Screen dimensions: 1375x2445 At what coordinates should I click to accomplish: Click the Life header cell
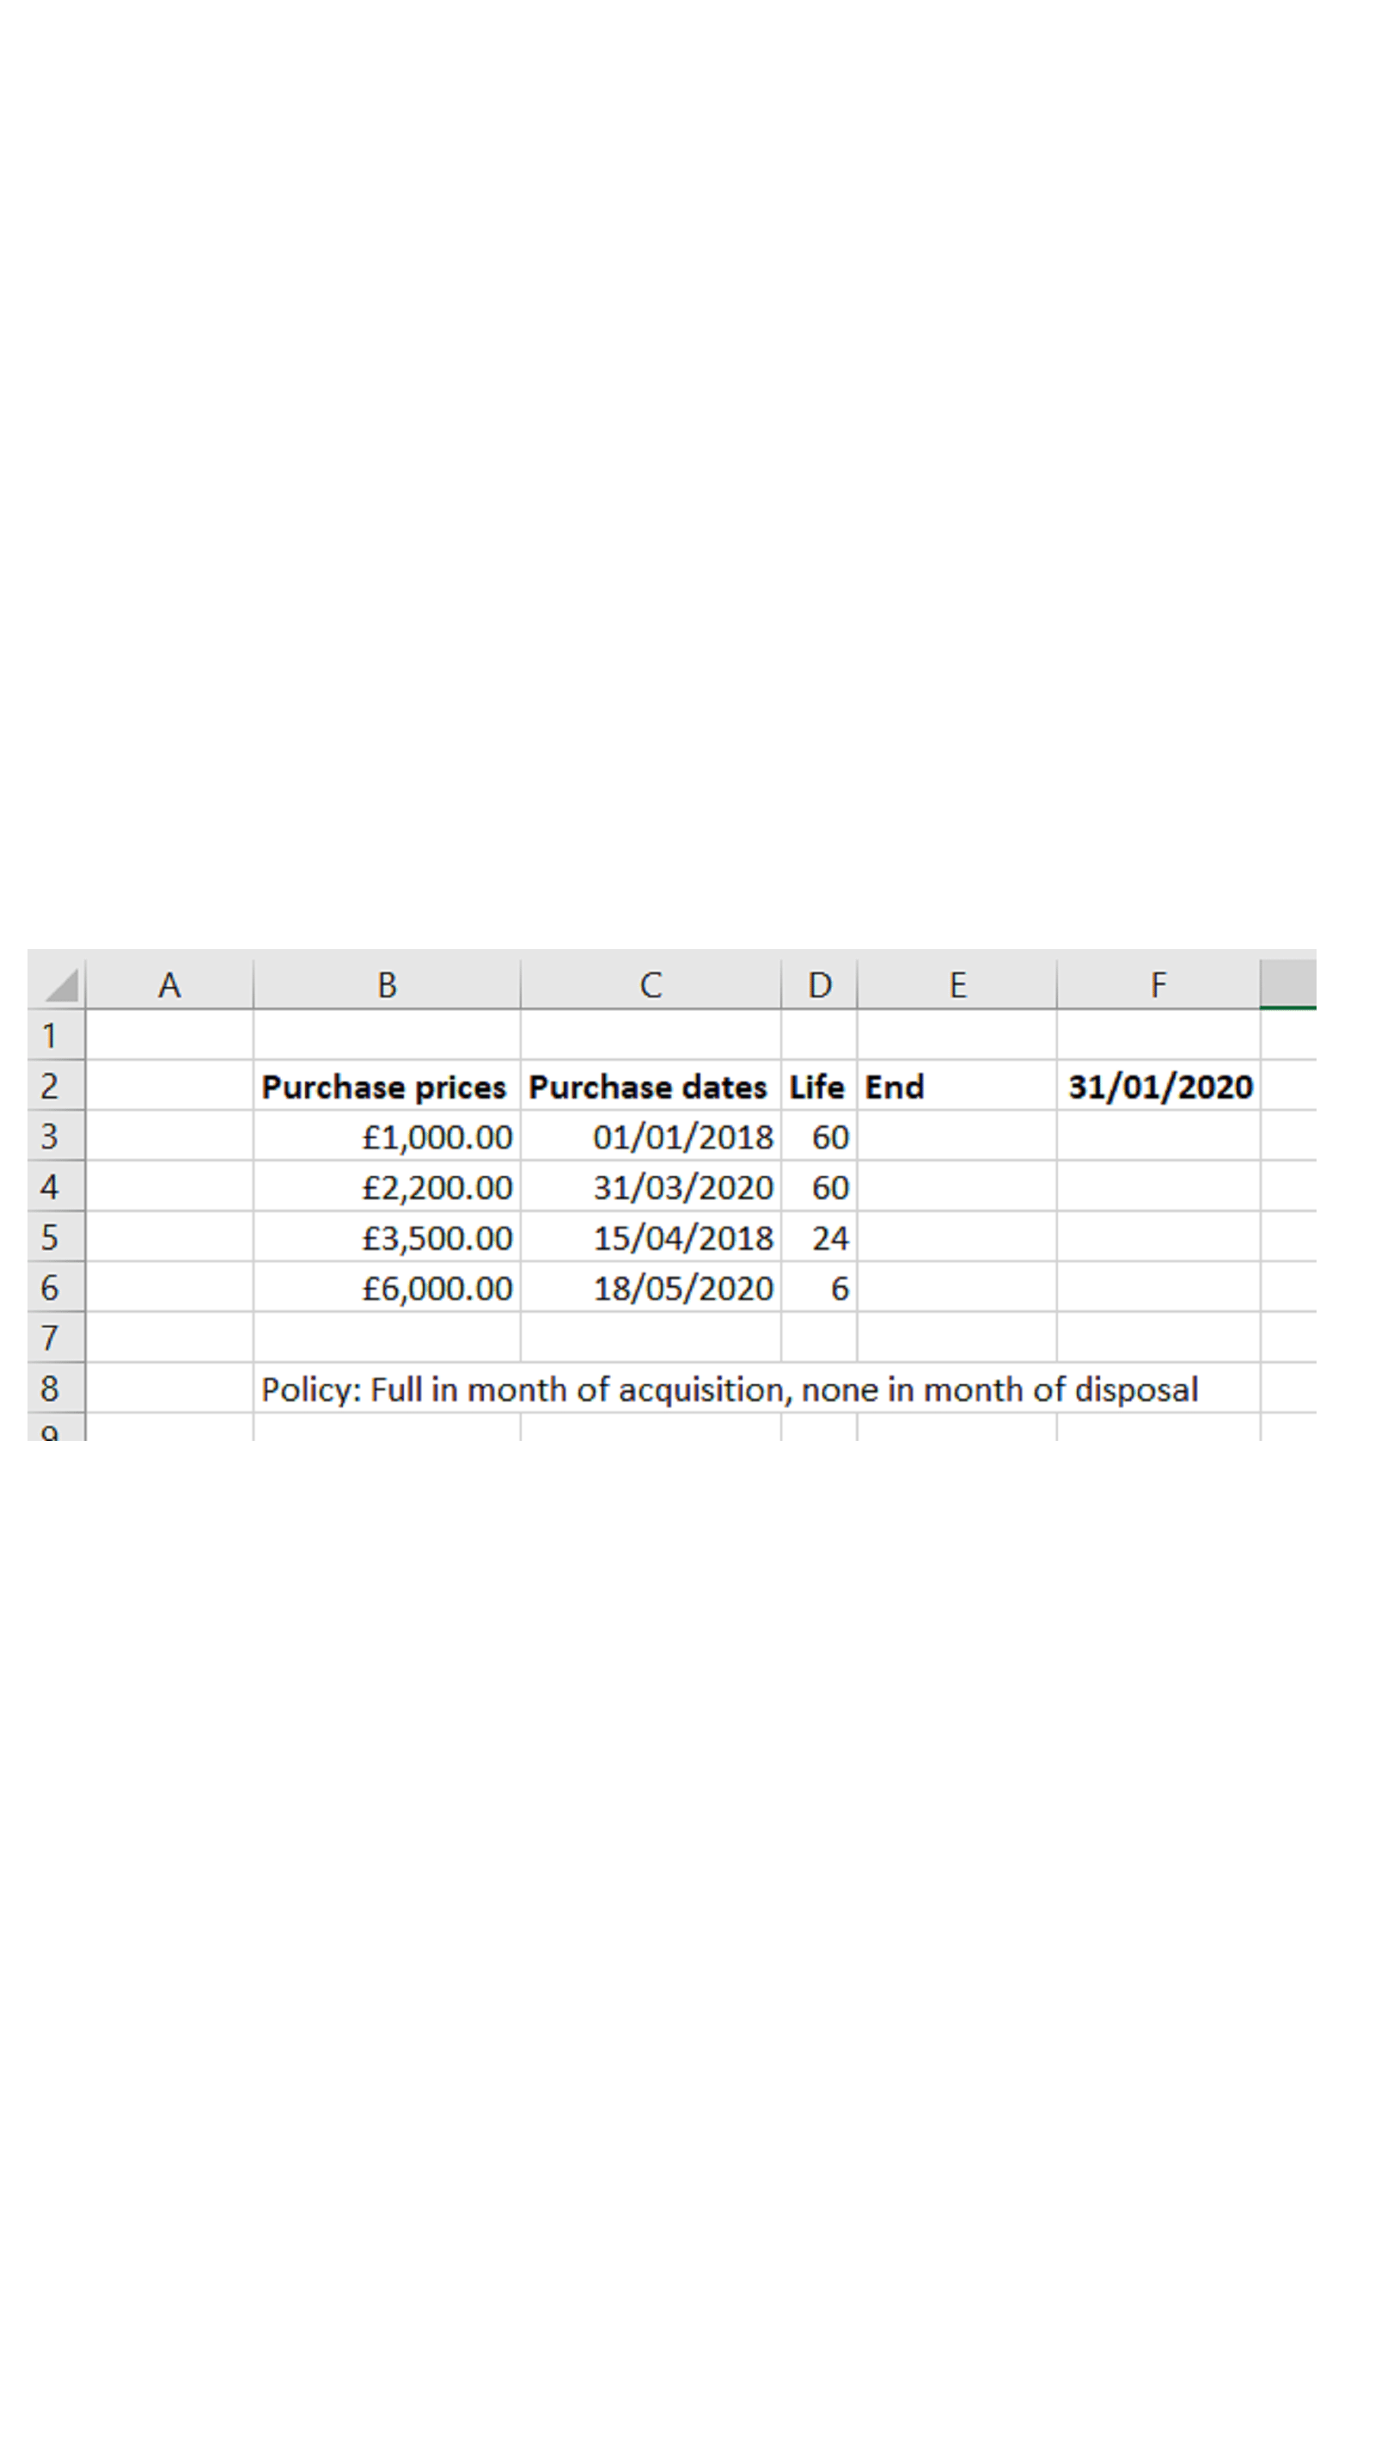[x=817, y=1087]
